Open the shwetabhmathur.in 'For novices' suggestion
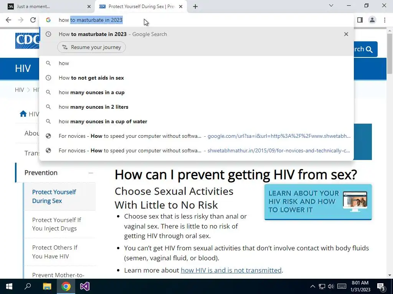Viewport: 393px width, 294px height. (x=196, y=150)
